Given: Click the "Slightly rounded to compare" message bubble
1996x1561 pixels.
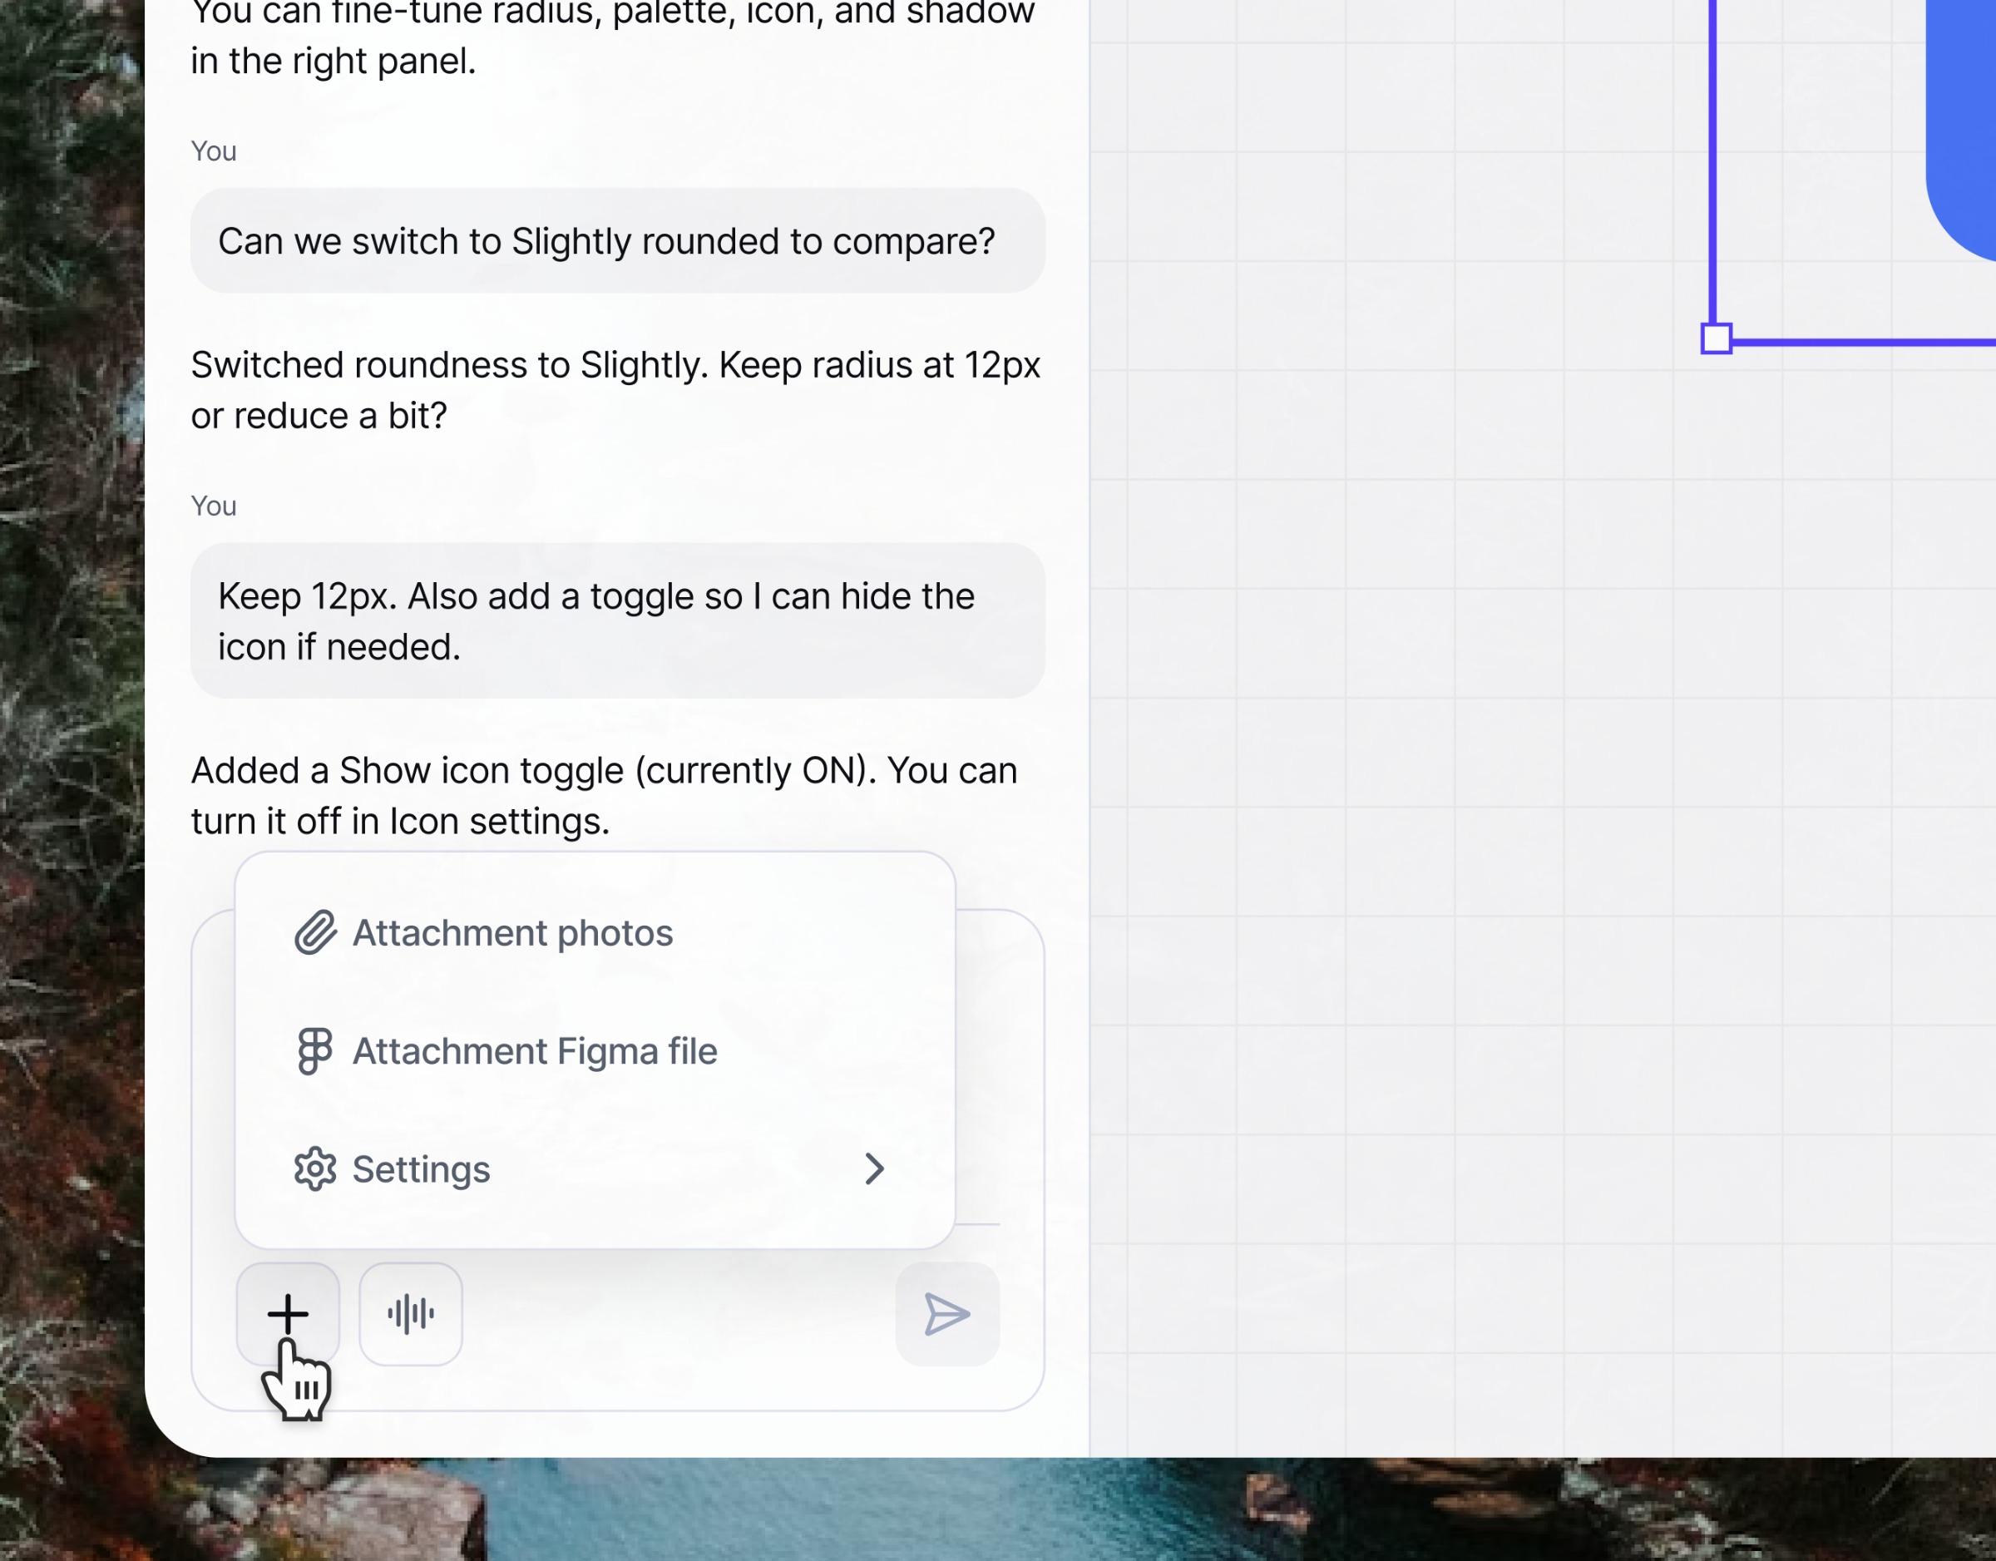Looking at the screenshot, I should point(617,241).
